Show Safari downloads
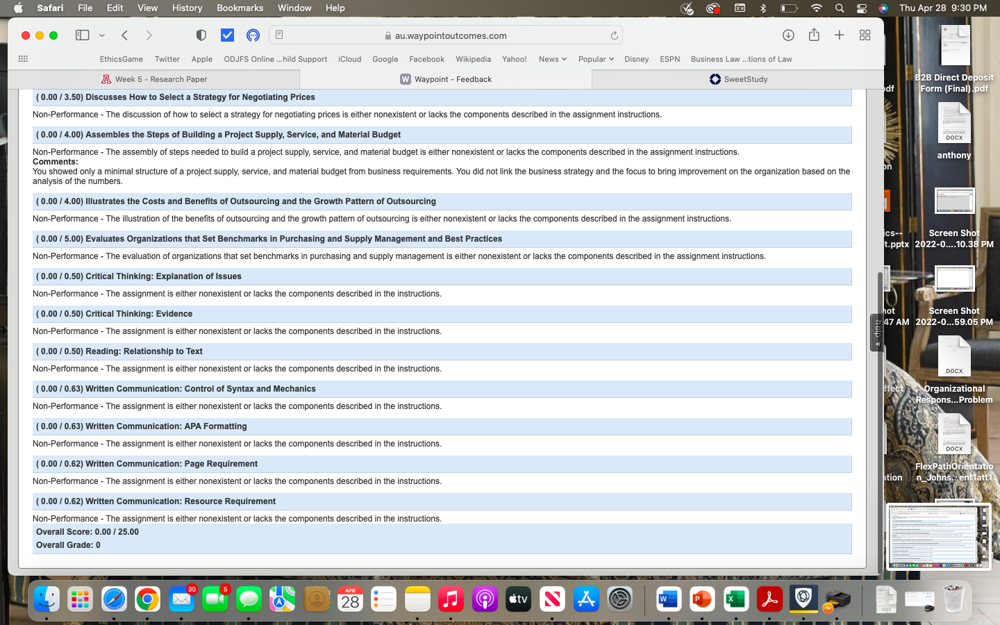The image size is (1000, 625). [x=788, y=35]
